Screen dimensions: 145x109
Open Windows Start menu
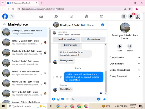3,106
